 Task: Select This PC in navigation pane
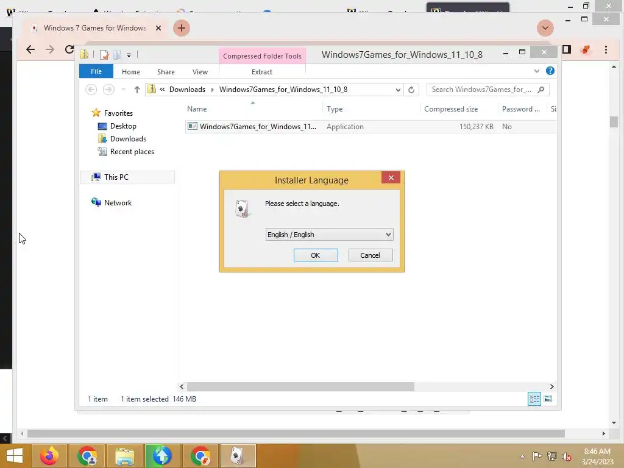(127, 177)
